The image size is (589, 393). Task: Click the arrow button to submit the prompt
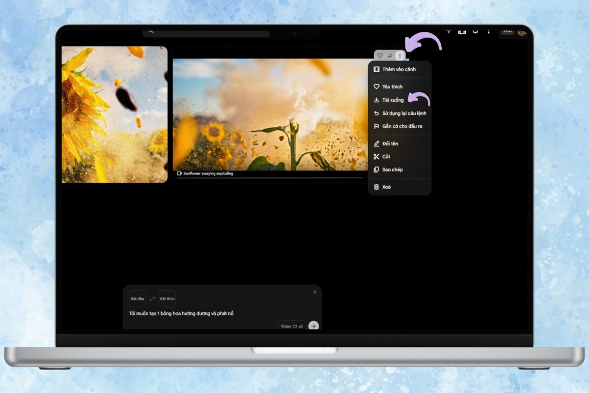click(x=313, y=326)
